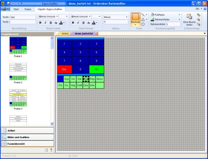Open the Artikel panel
208x159 pixels.
tap(28, 130)
